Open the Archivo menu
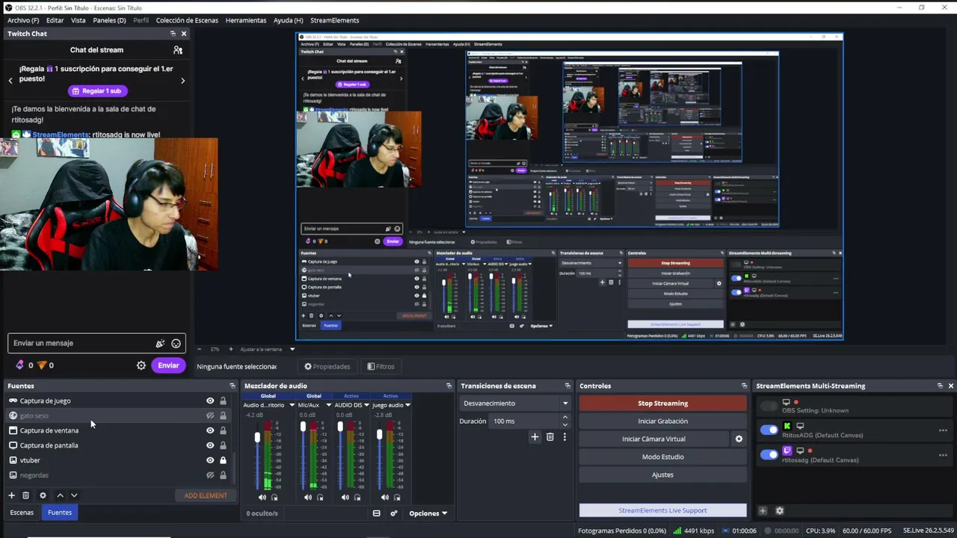Image resolution: width=957 pixels, height=538 pixels. point(23,20)
